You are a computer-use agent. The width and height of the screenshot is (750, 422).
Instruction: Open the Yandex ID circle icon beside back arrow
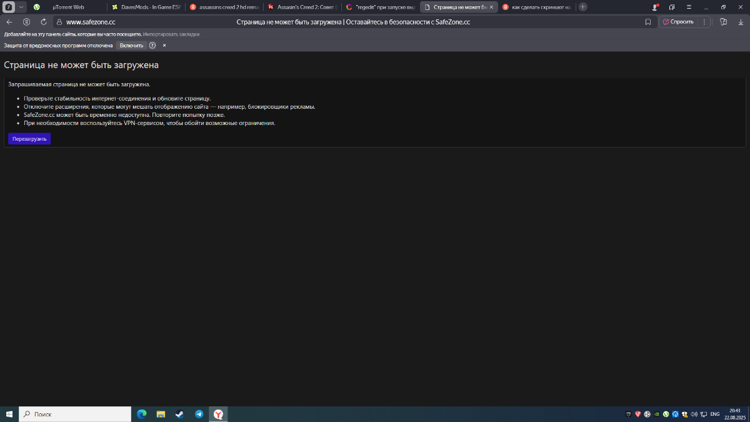pos(26,21)
